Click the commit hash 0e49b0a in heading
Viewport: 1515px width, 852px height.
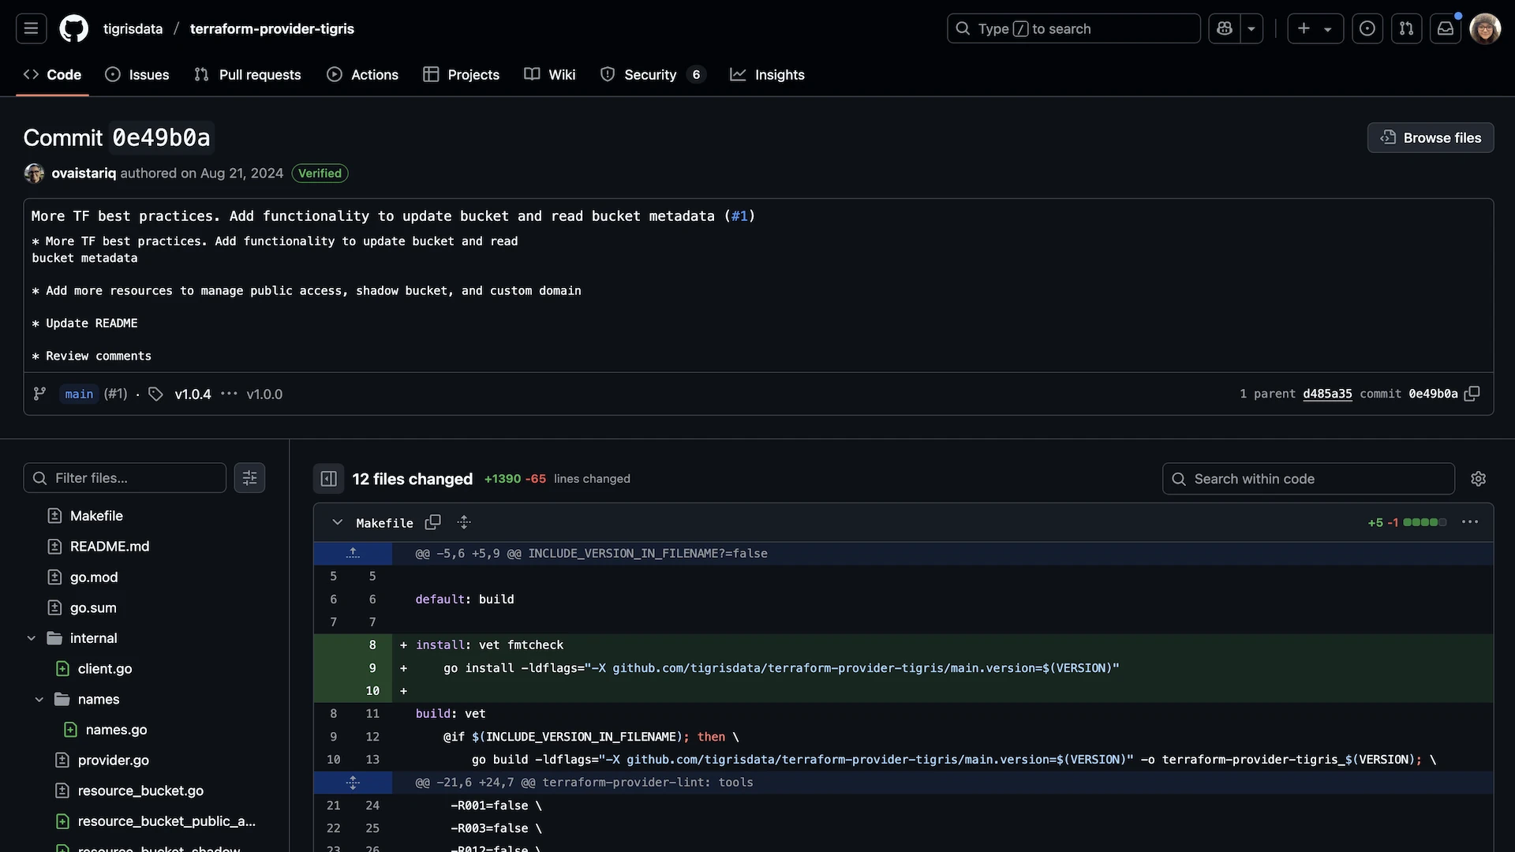(161, 137)
